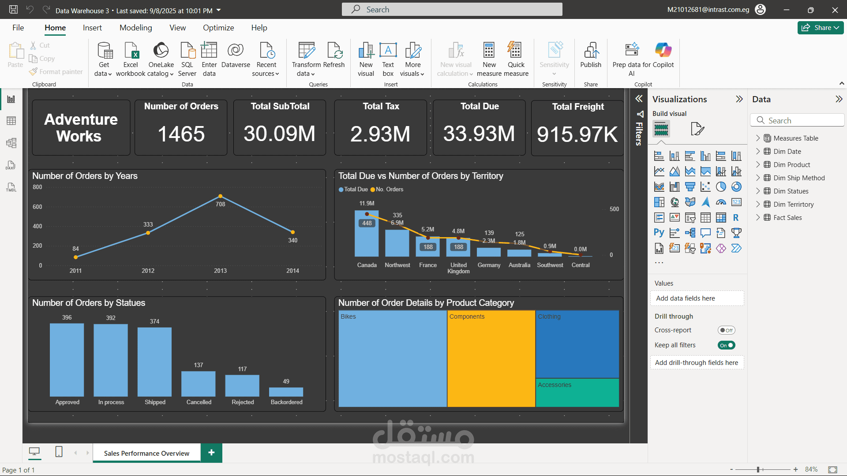This screenshot has height=476, width=847.
Task: Switch to Table view in left sidebar
Action: click(x=11, y=121)
